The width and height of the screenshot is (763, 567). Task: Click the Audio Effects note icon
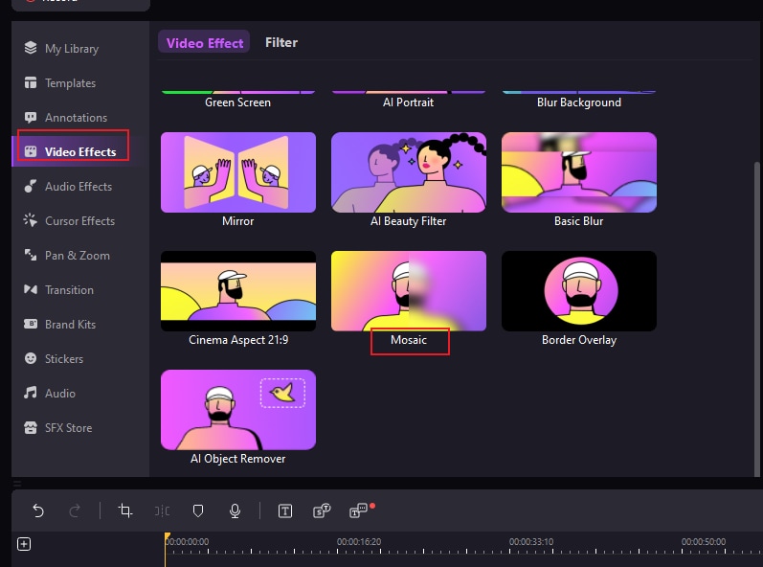click(31, 187)
